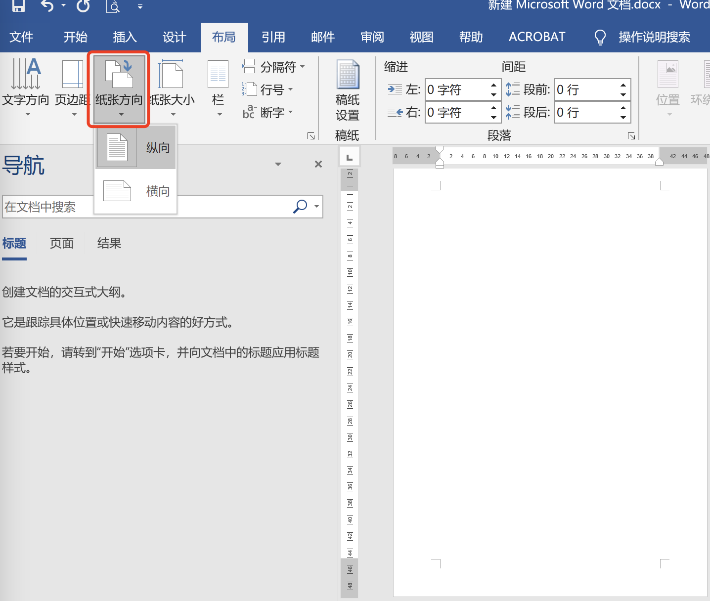Image resolution: width=710 pixels, height=601 pixels.
Task: Open the 邮件 ribbon tab
Action: (x=323, y=37)
